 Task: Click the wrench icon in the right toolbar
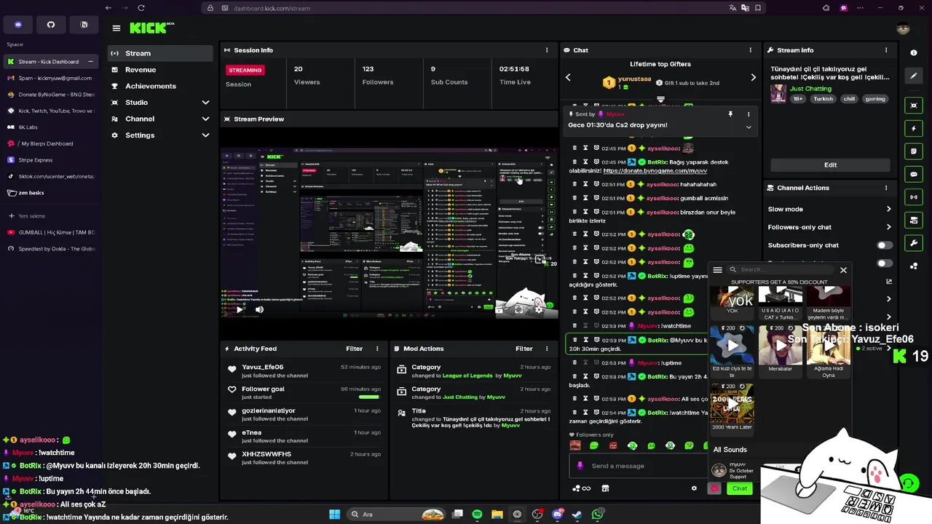(914, 243)
